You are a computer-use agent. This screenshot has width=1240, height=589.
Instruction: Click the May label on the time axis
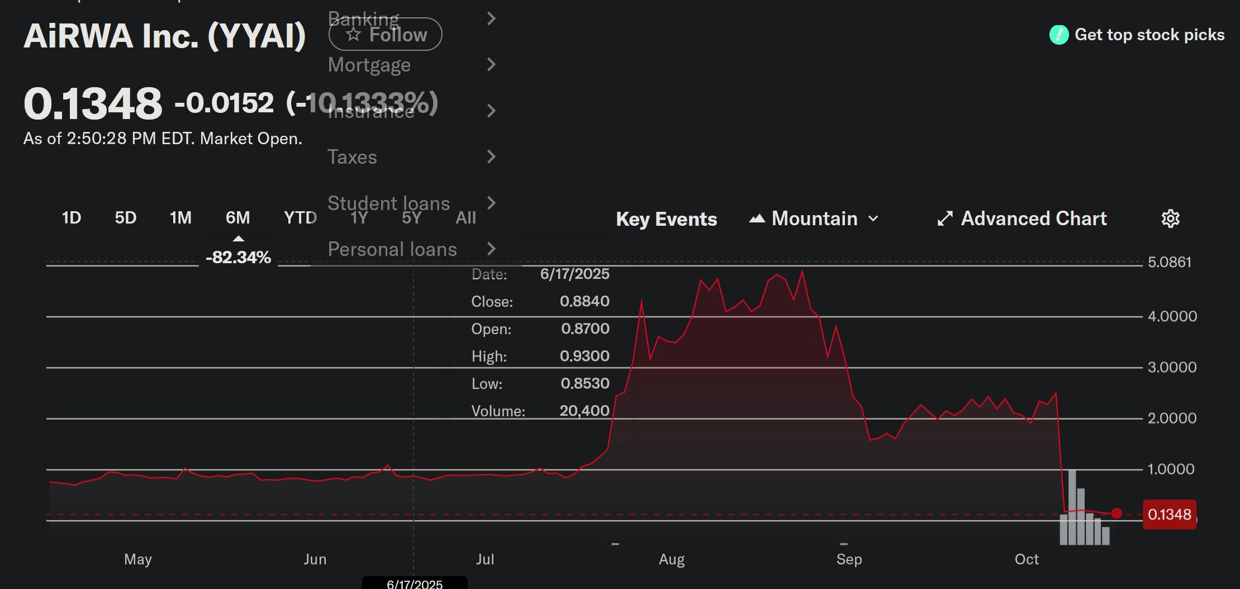coord(138,559)
